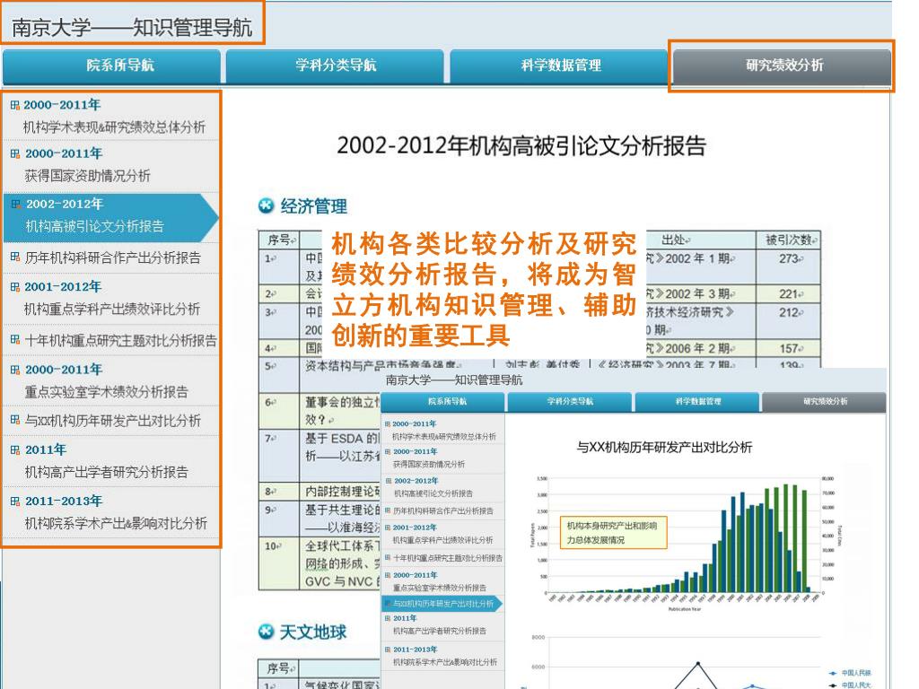Click citation count 221 cell

pos(788,293)
